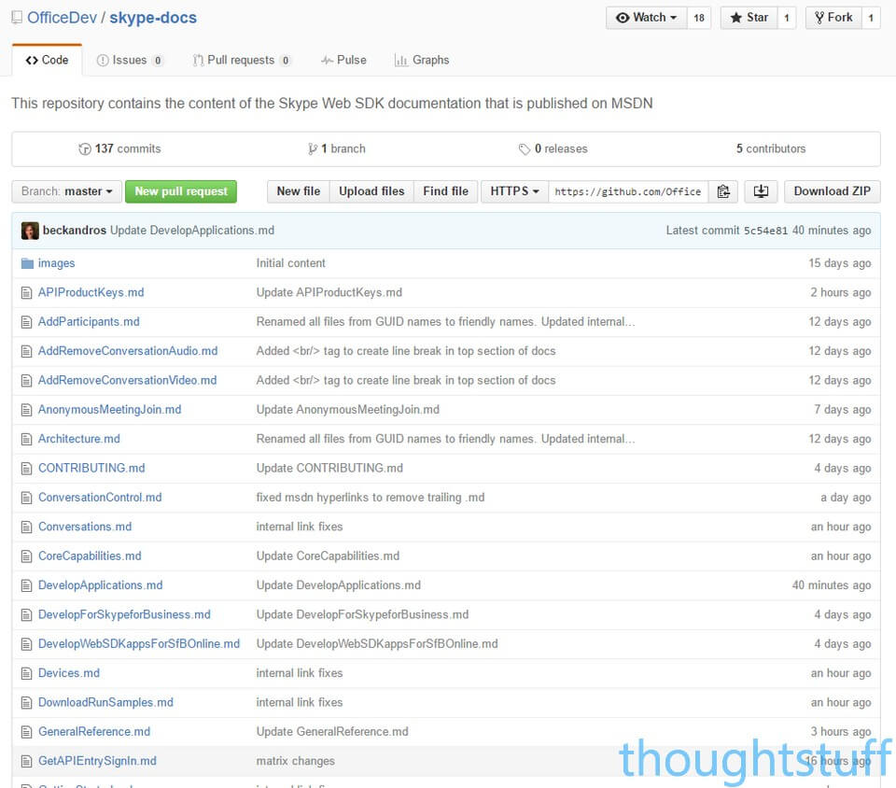896x788 pixels.
Task: Copy the repository clone URL to clipboard
Action: [x=723, y=190]
